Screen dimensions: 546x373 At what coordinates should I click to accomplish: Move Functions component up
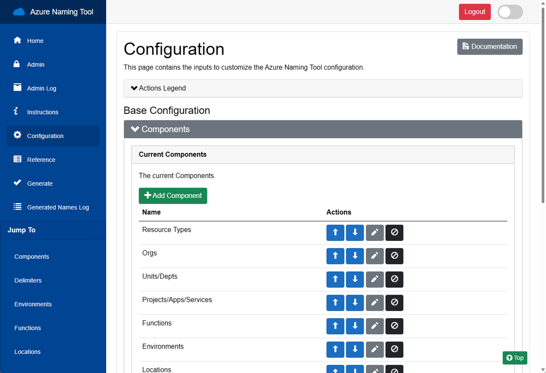coord(335,326)
